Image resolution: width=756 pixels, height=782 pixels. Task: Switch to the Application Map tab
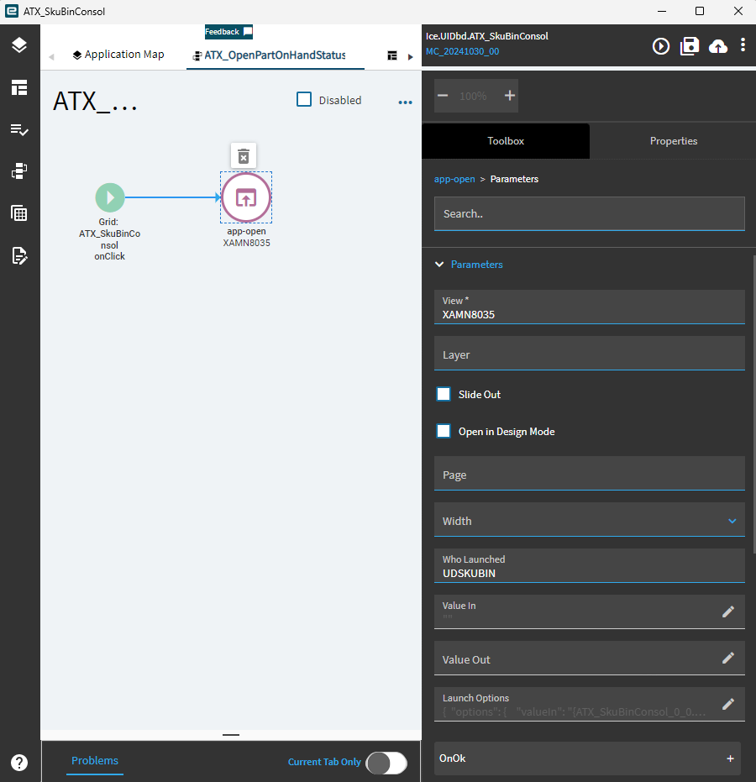pyautogui.click(x=118, y=55)
